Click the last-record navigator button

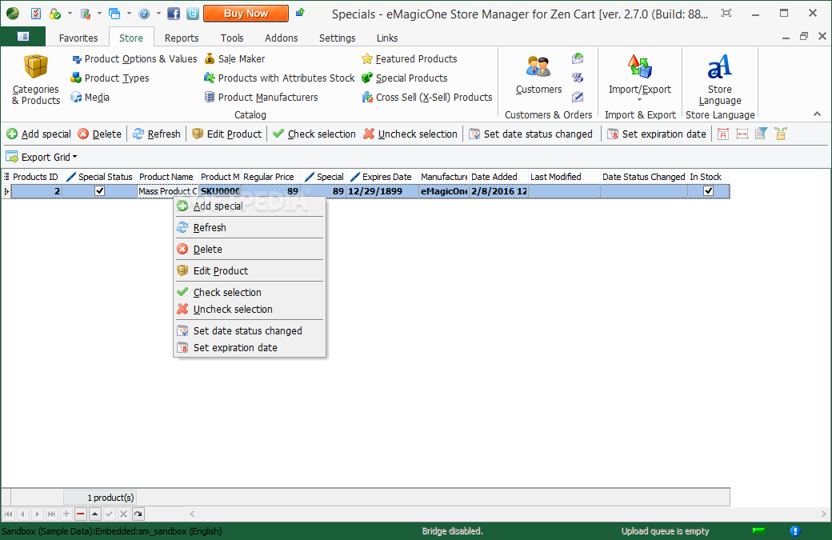pyautogui.click(x=51, y=514)
